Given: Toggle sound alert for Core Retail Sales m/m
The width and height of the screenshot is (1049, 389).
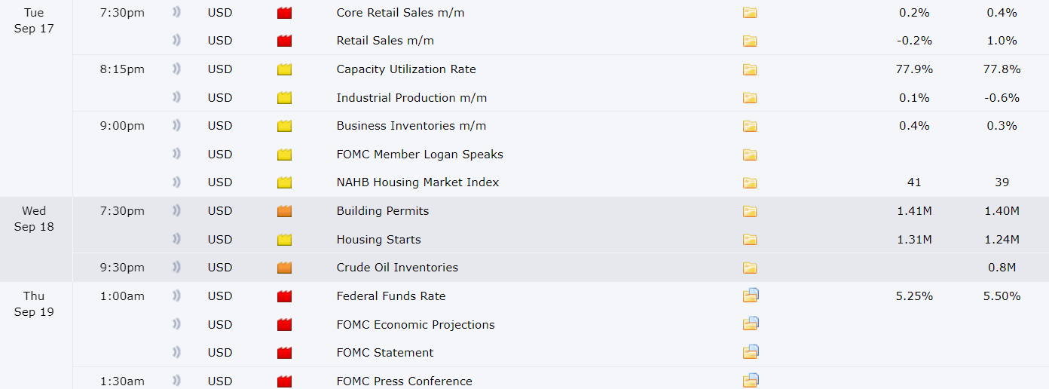Looking at the screenshot, I should [x=176, y=13].
